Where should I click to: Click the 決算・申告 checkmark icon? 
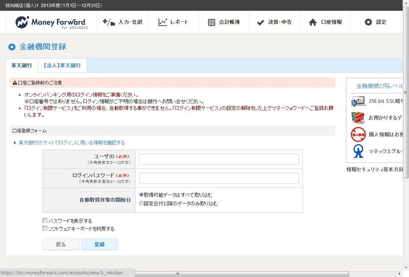[260, 23]
